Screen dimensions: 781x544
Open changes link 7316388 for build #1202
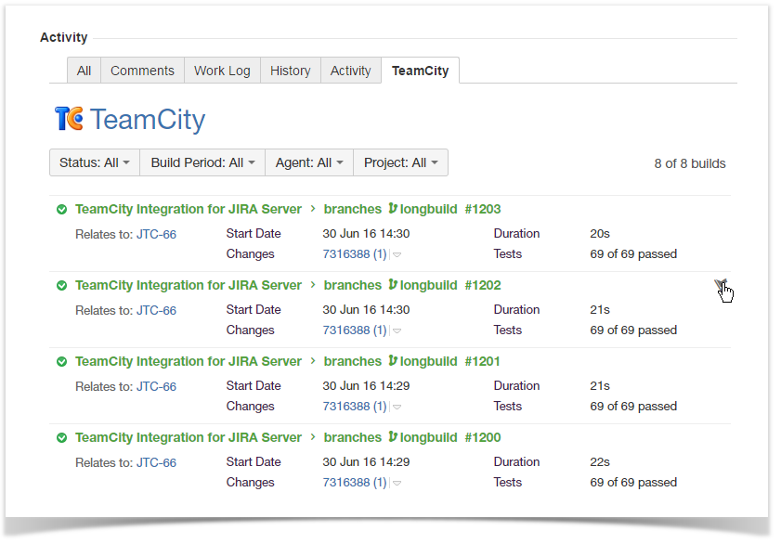pyautogui.click(x=354, y=330)
